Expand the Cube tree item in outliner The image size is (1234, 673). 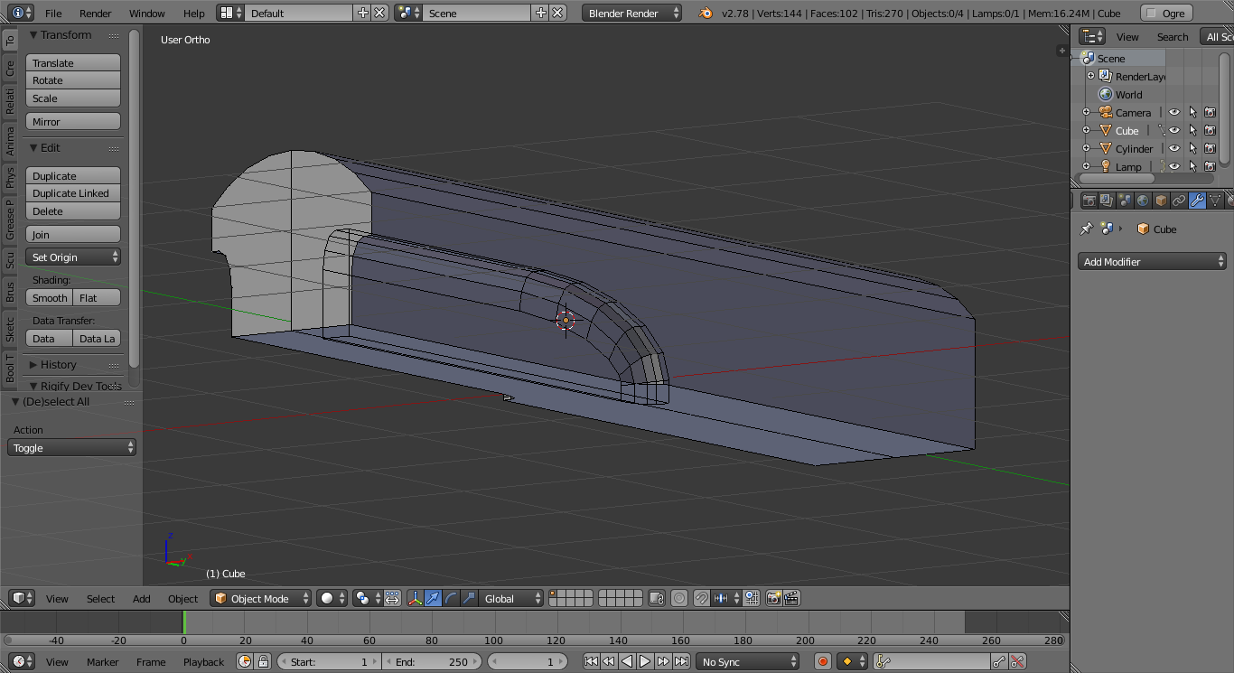coord(1087,131)
